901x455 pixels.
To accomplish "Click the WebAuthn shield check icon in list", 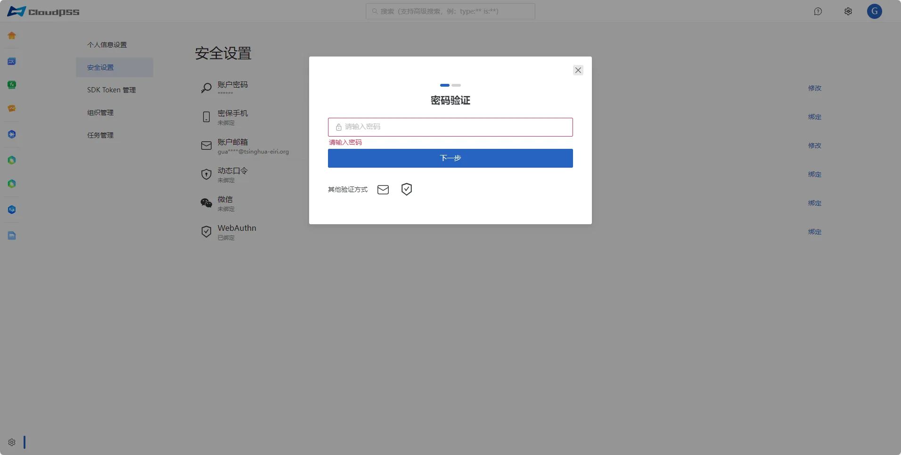I will pos(206,232).
